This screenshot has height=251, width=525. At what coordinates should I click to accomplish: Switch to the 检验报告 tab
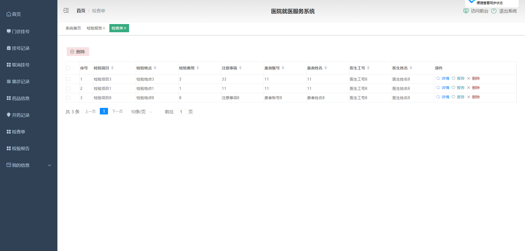(x=94, y=28)
